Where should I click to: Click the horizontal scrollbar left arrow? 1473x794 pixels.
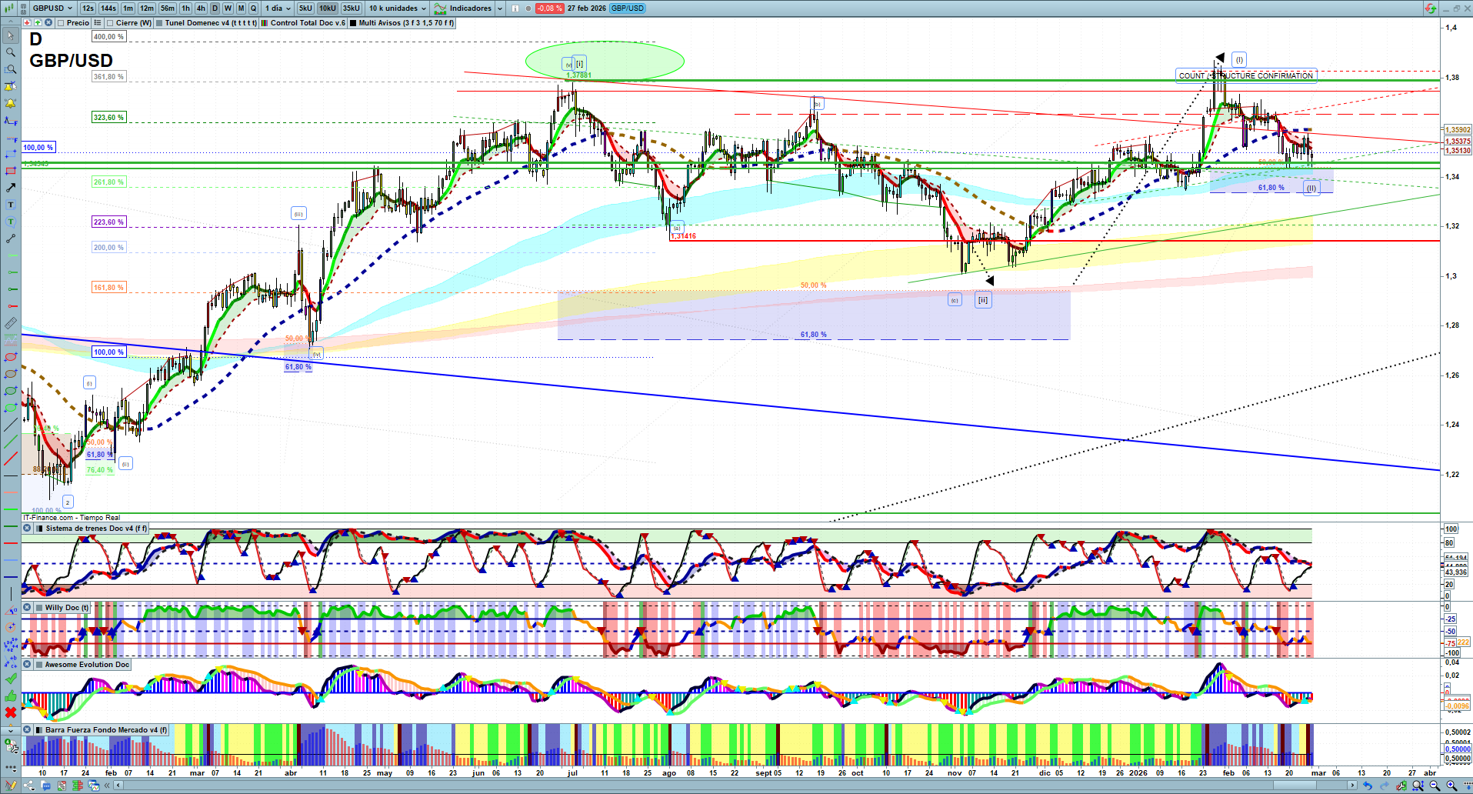click(x=118, y=786)
